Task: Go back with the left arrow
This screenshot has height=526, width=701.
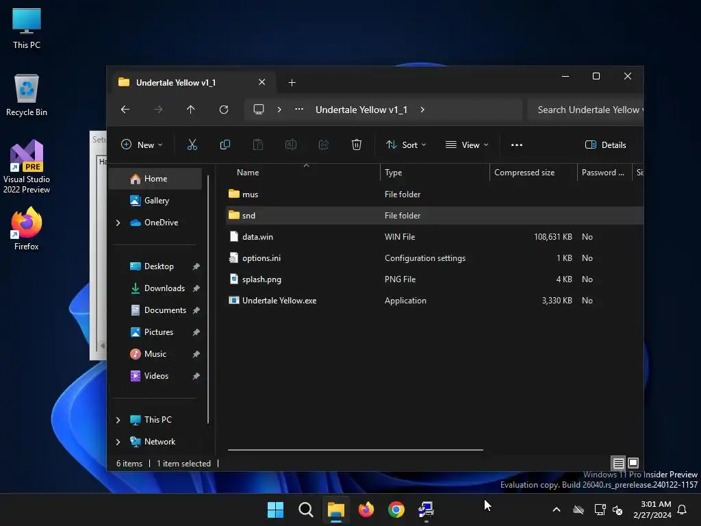Action: click(x=125, y=110)
